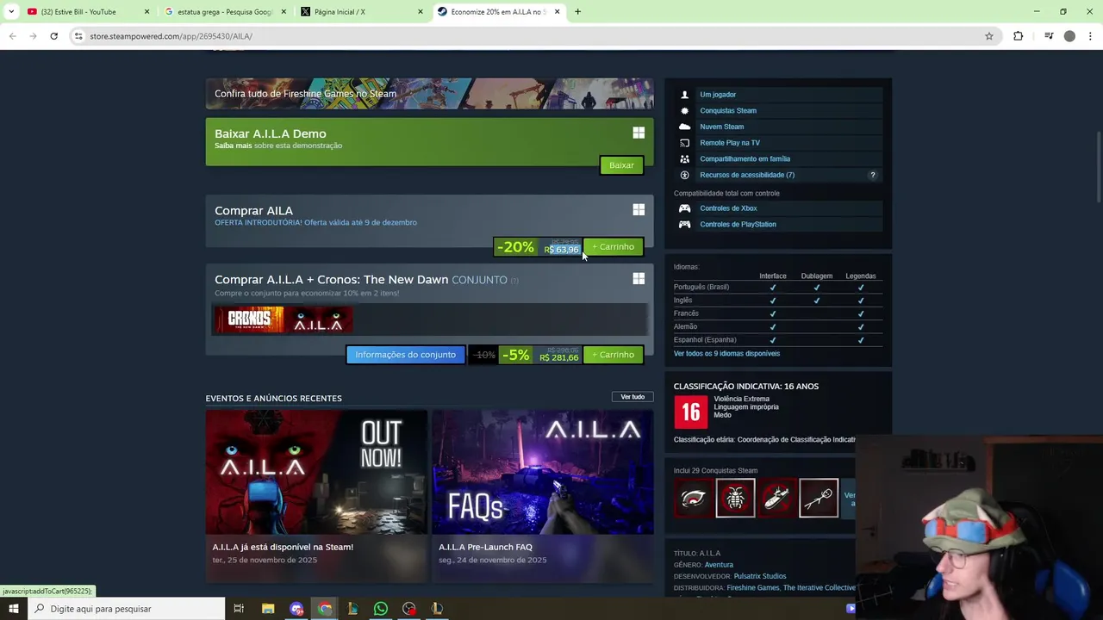
Task: Open Compartilhamento em família link
Action: pos(745,158)
